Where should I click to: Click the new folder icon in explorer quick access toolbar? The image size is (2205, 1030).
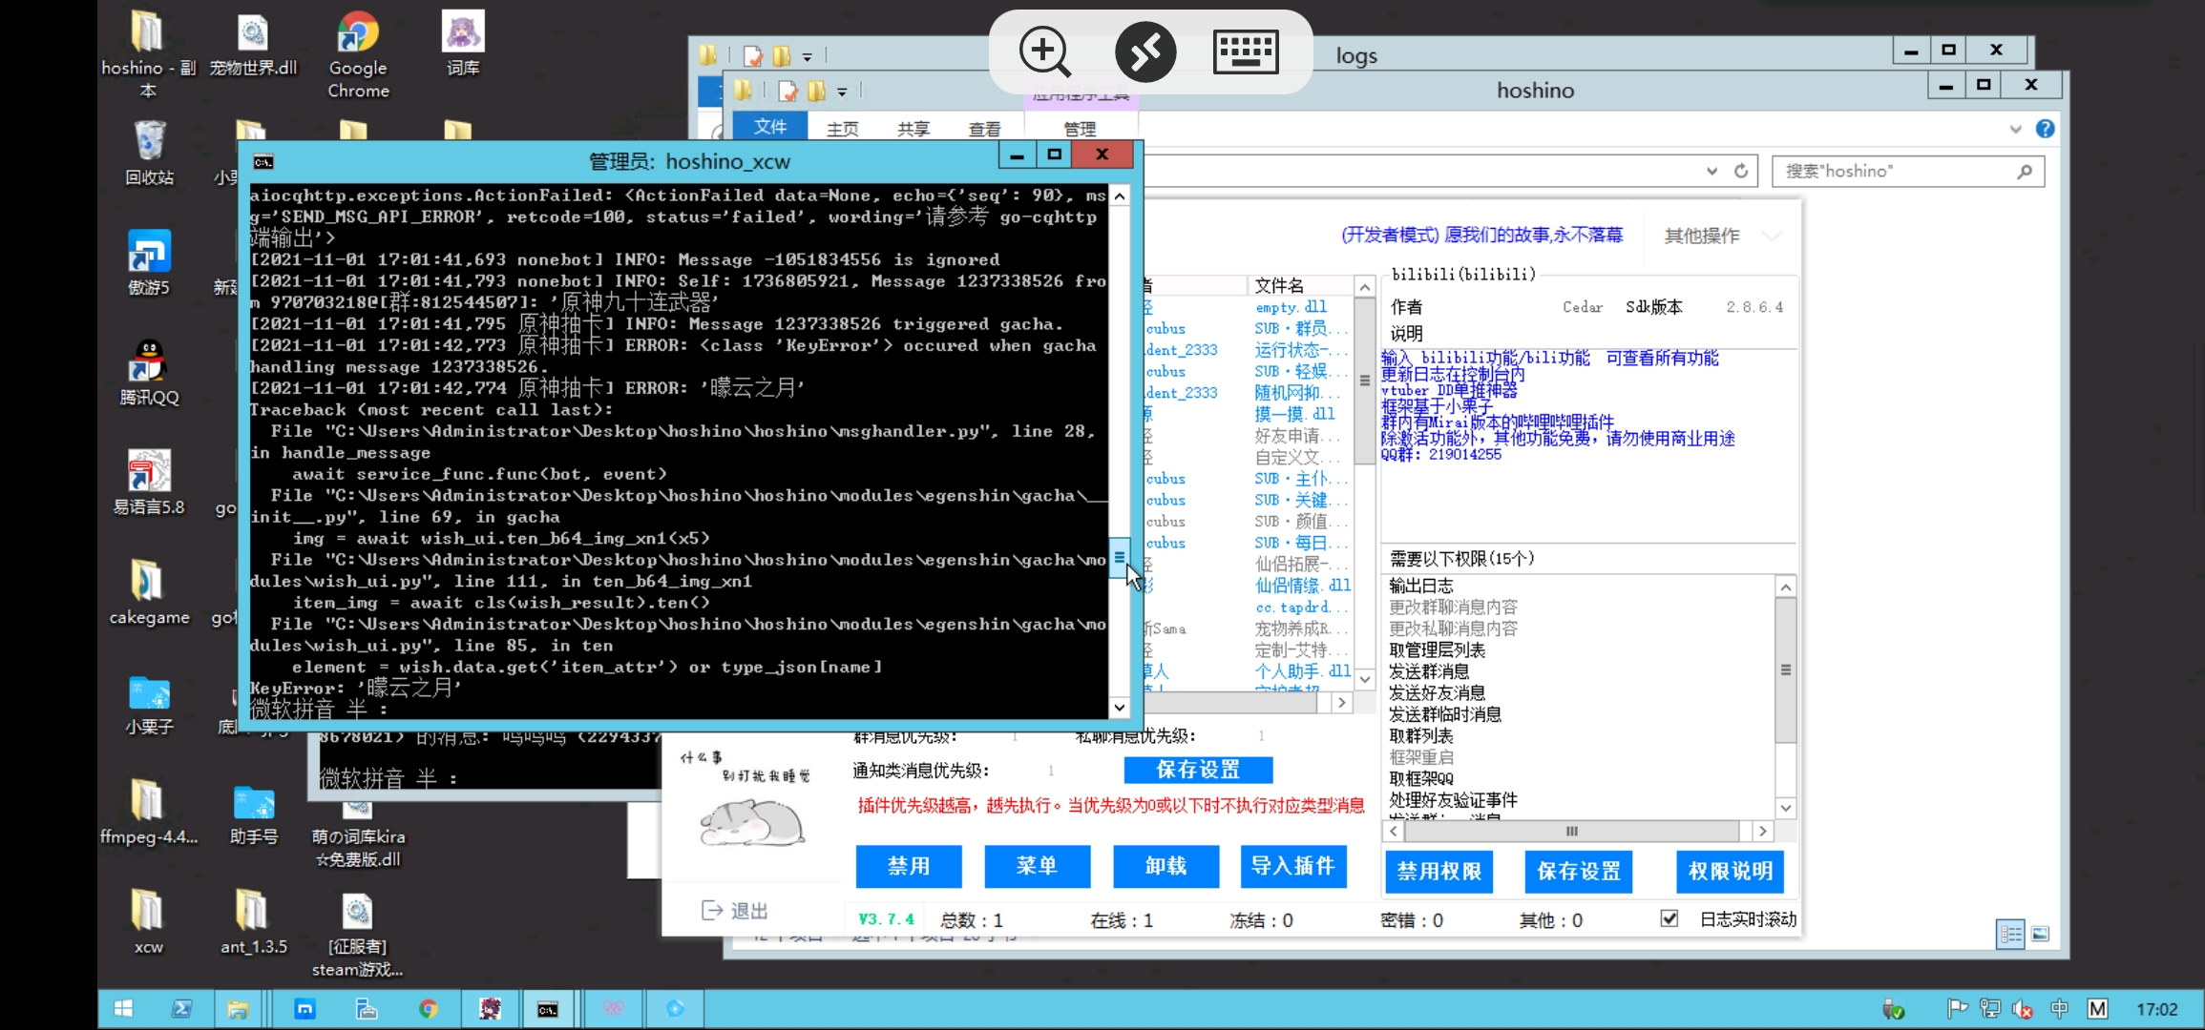[816, 91]
